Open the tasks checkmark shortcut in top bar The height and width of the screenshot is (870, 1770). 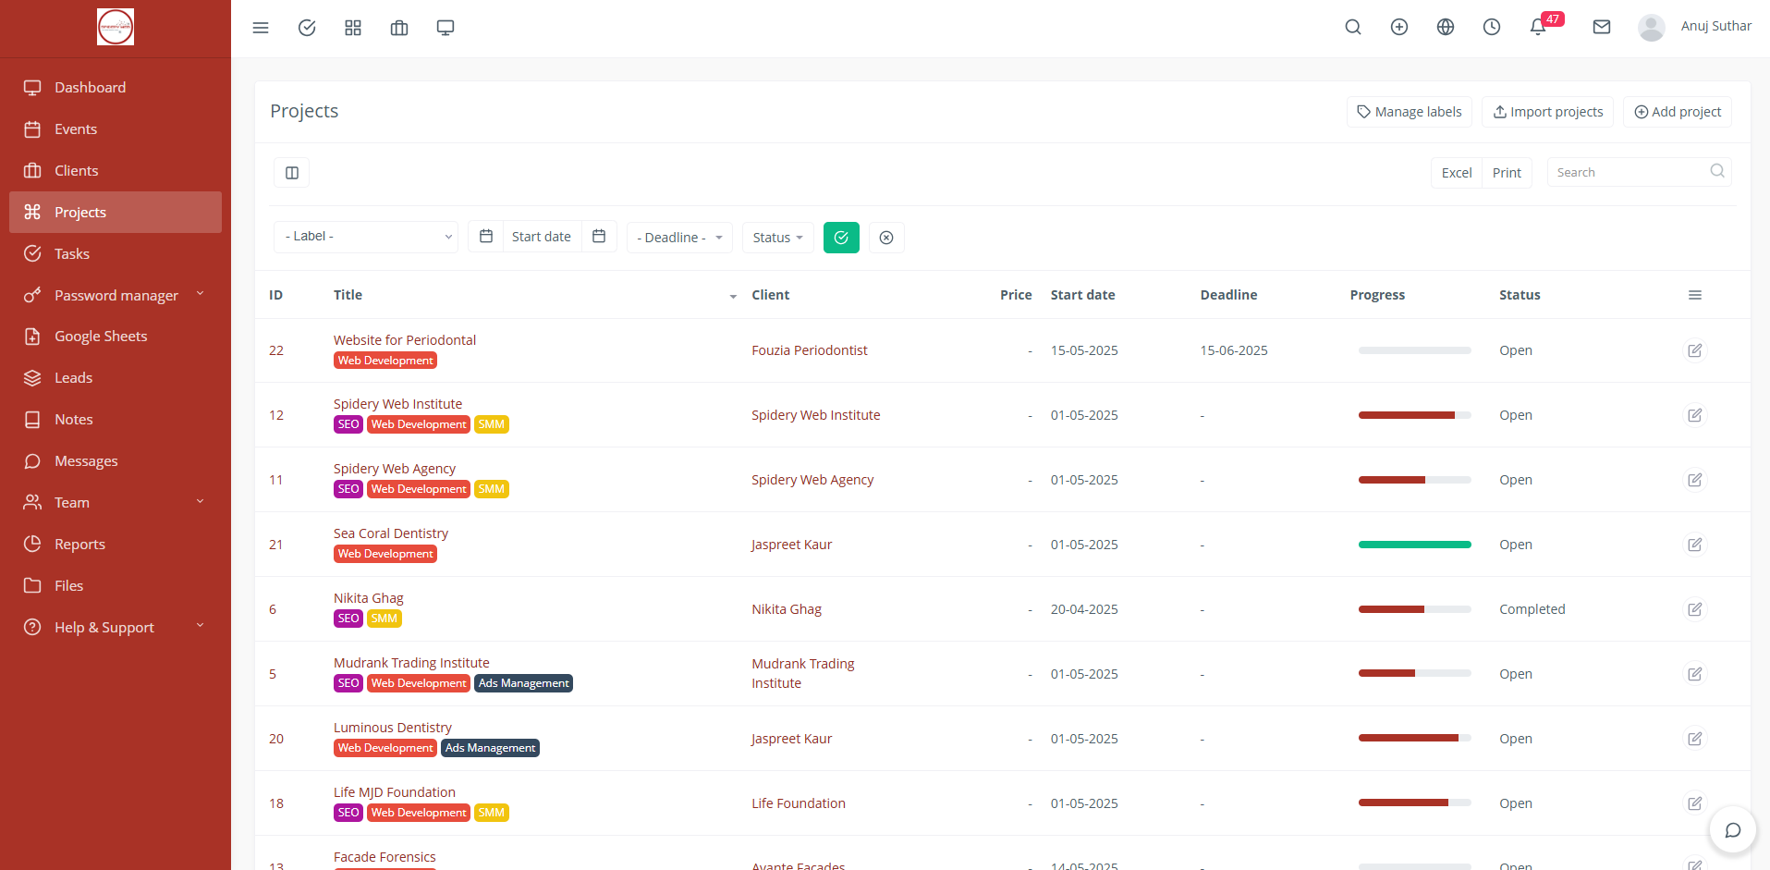[307, 28]
